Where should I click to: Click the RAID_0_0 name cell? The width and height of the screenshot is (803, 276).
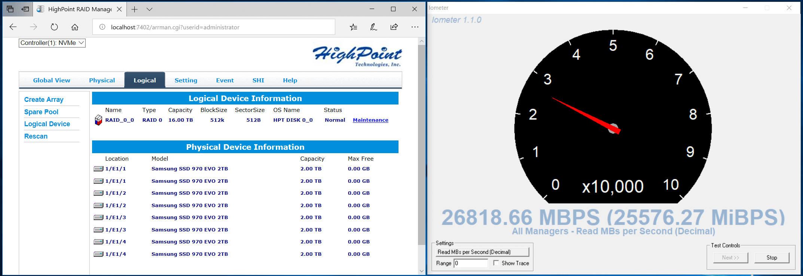(119, 120)
